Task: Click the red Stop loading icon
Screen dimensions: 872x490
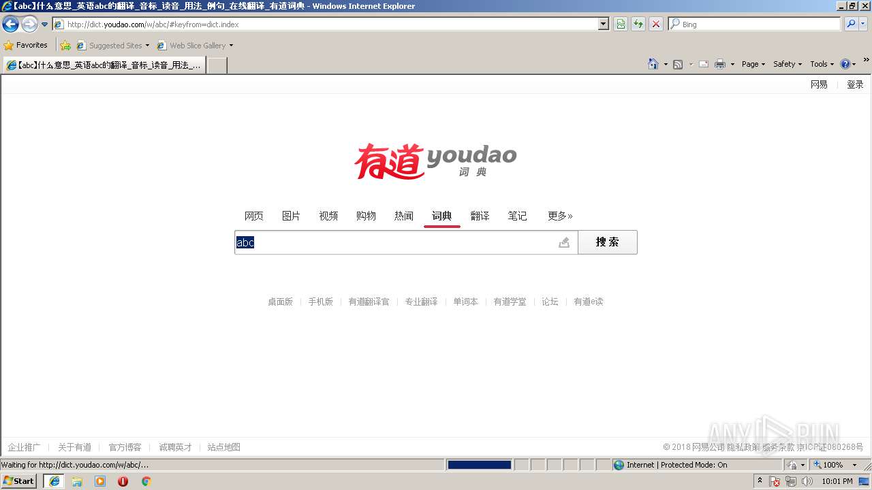Action: [x=656, y=24]
